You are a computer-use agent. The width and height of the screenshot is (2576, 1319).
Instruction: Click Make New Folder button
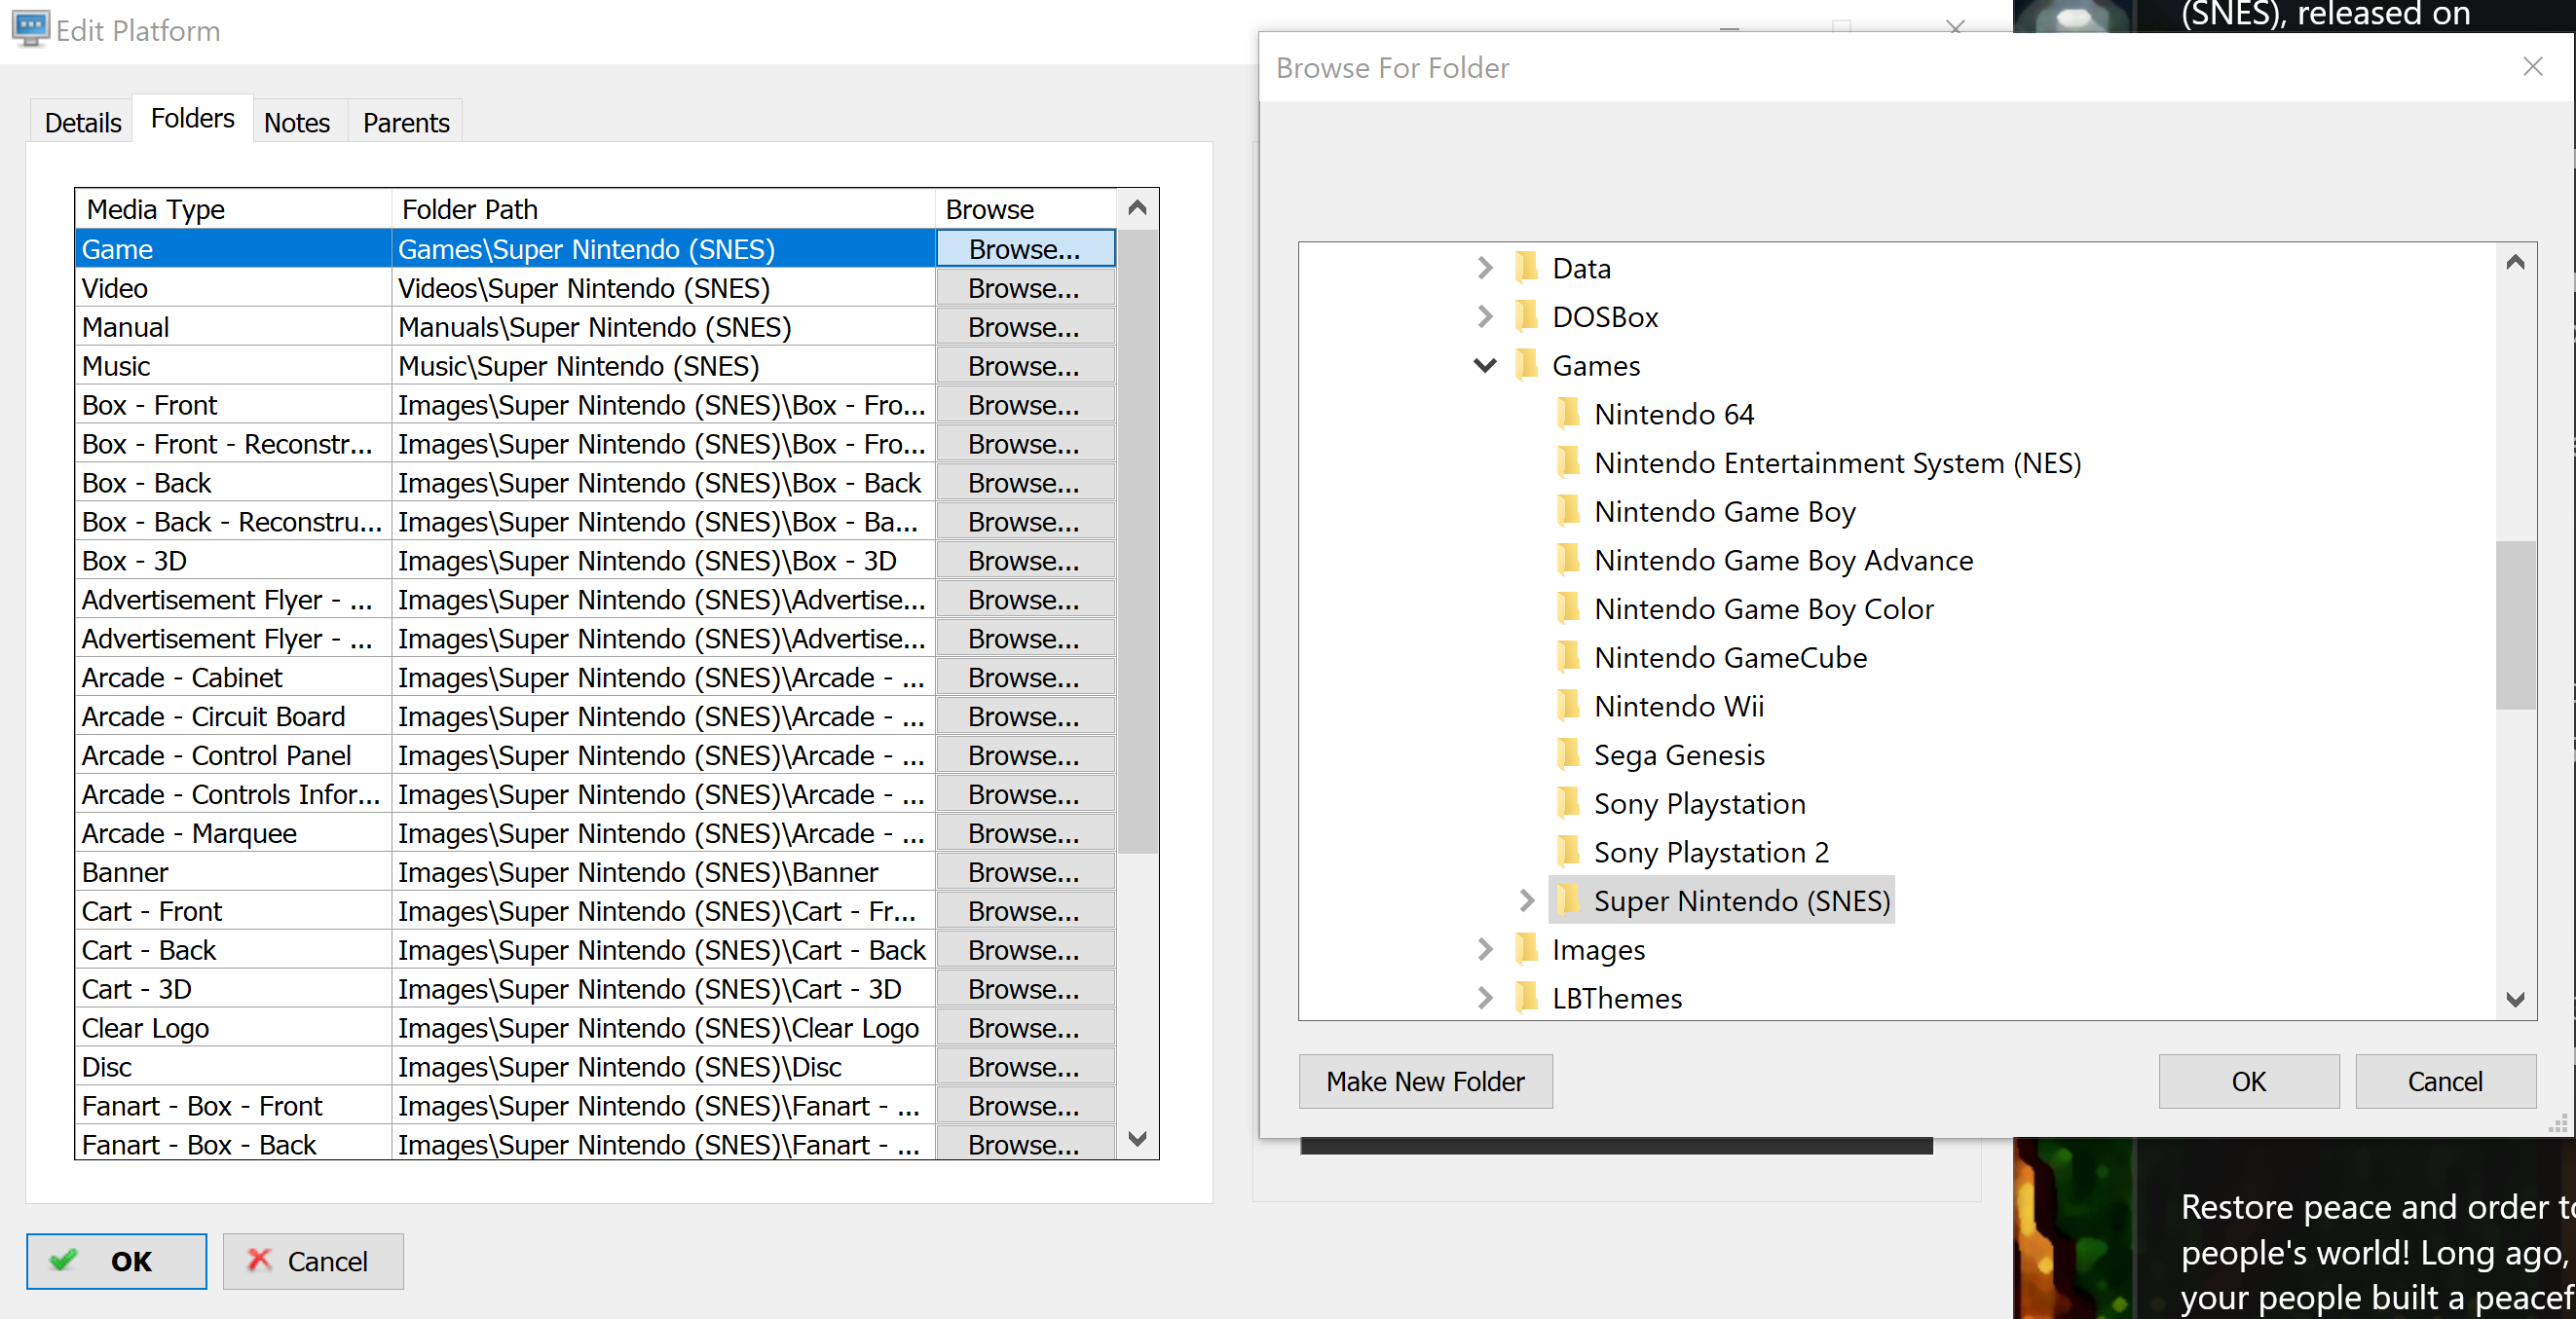click(1425, 1081)
